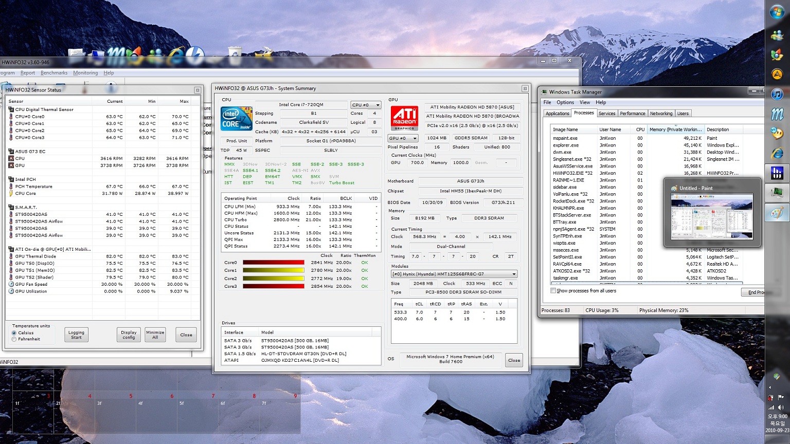
Task: Click the Core0 clock usage bar
Action: coord(274,263)
